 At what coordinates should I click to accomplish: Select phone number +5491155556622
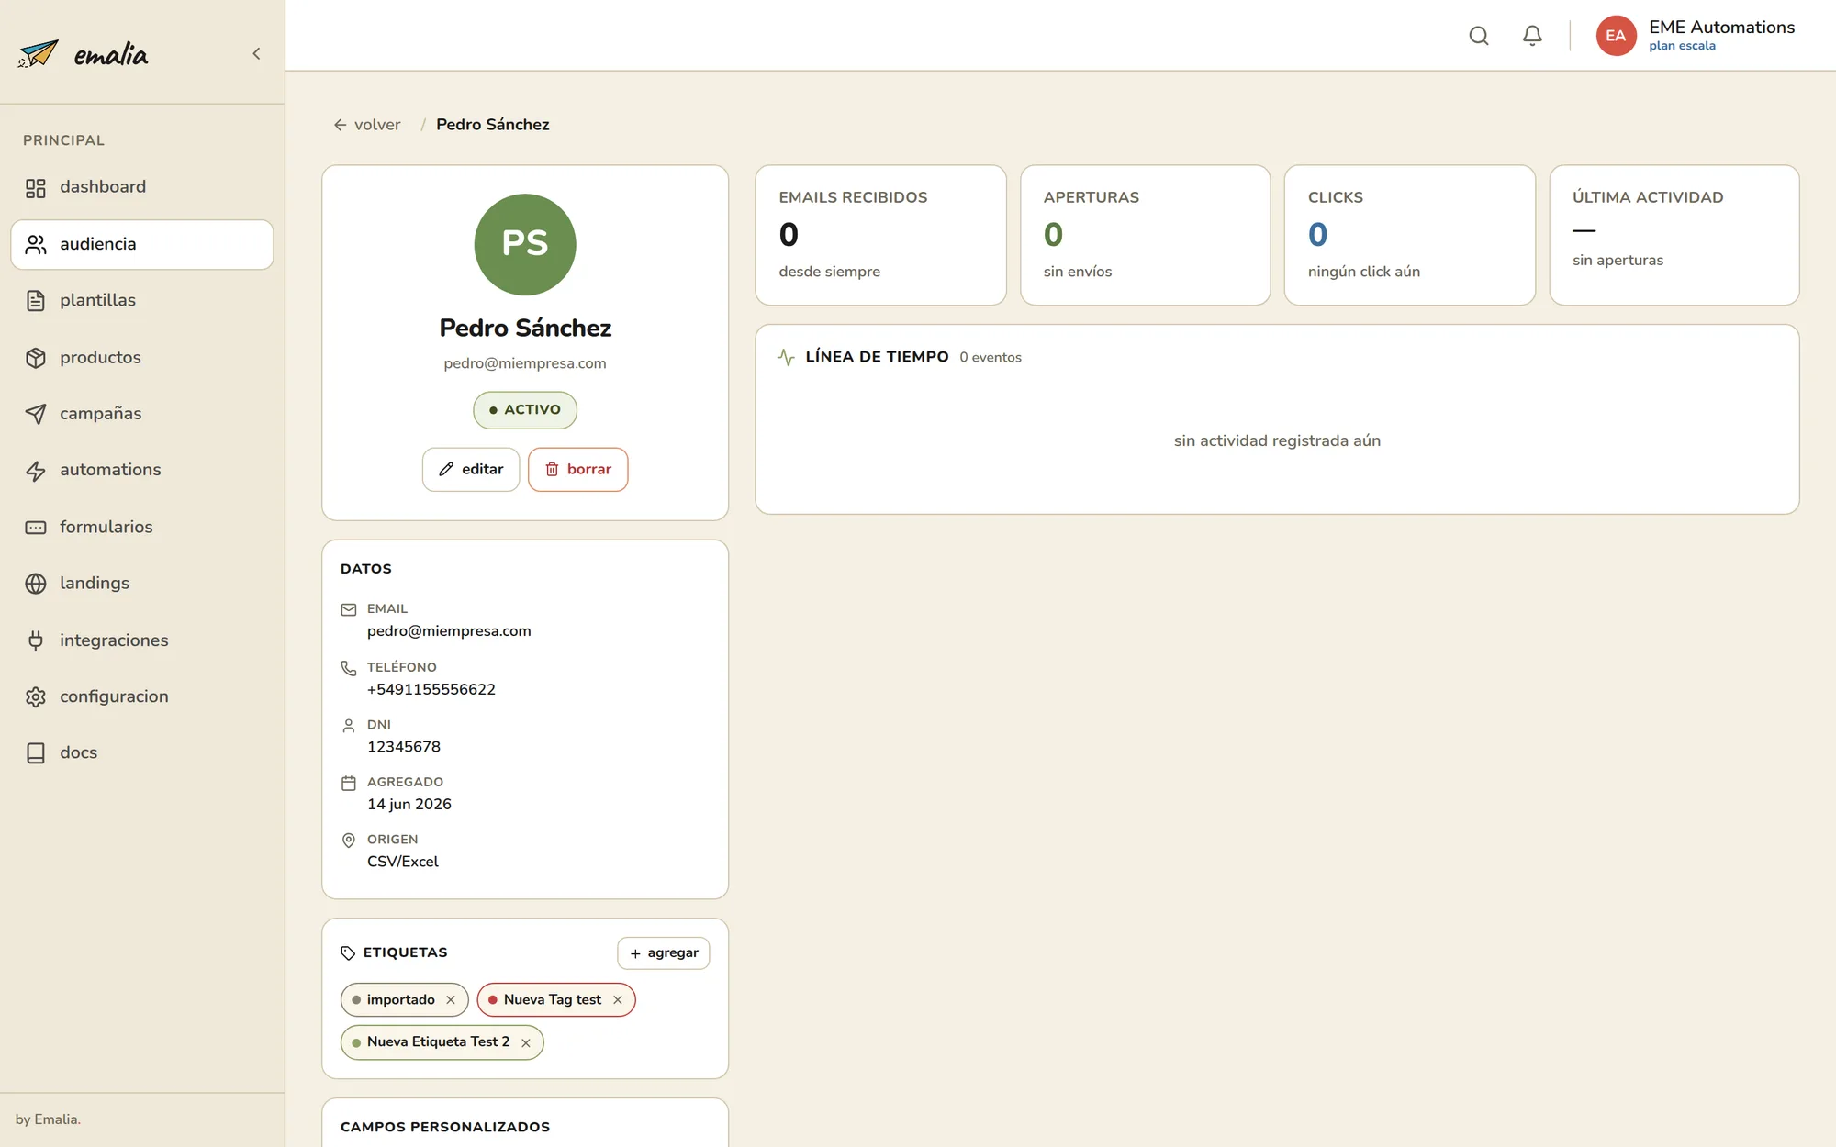click(431, 689)
